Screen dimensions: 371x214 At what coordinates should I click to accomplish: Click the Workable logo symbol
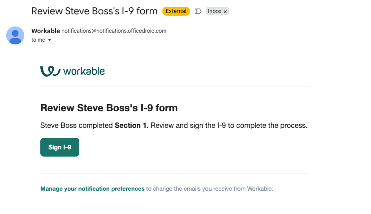(x=50, y=71)
